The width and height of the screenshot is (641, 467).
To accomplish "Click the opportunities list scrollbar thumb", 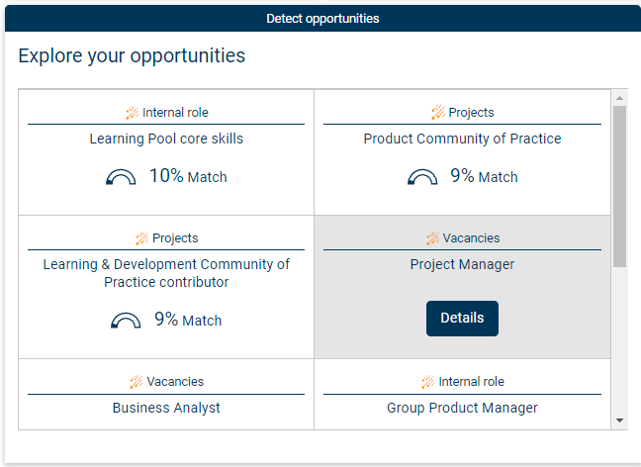I will (x=620, y=186).
